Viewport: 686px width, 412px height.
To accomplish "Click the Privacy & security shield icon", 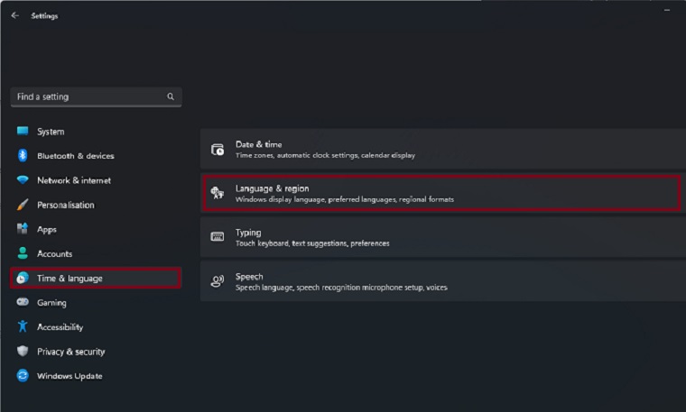I will (x=23, y=352).
